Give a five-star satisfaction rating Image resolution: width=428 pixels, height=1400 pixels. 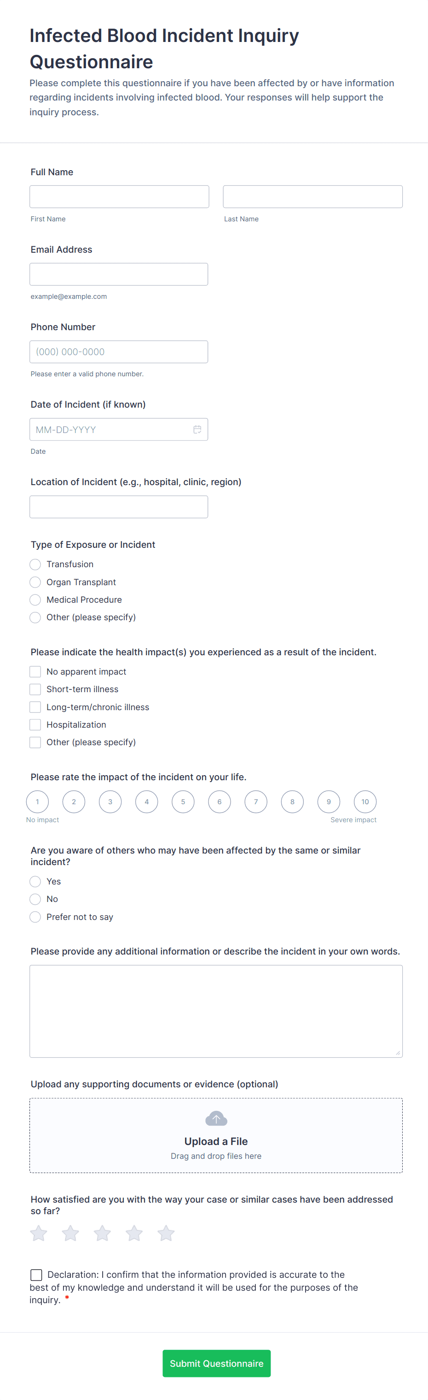[x=166, y=1233]
